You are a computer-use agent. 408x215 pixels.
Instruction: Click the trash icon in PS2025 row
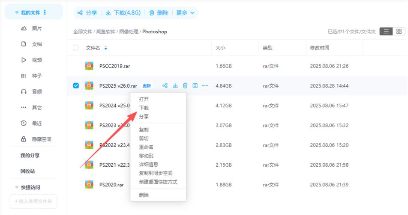pos(185,85)
